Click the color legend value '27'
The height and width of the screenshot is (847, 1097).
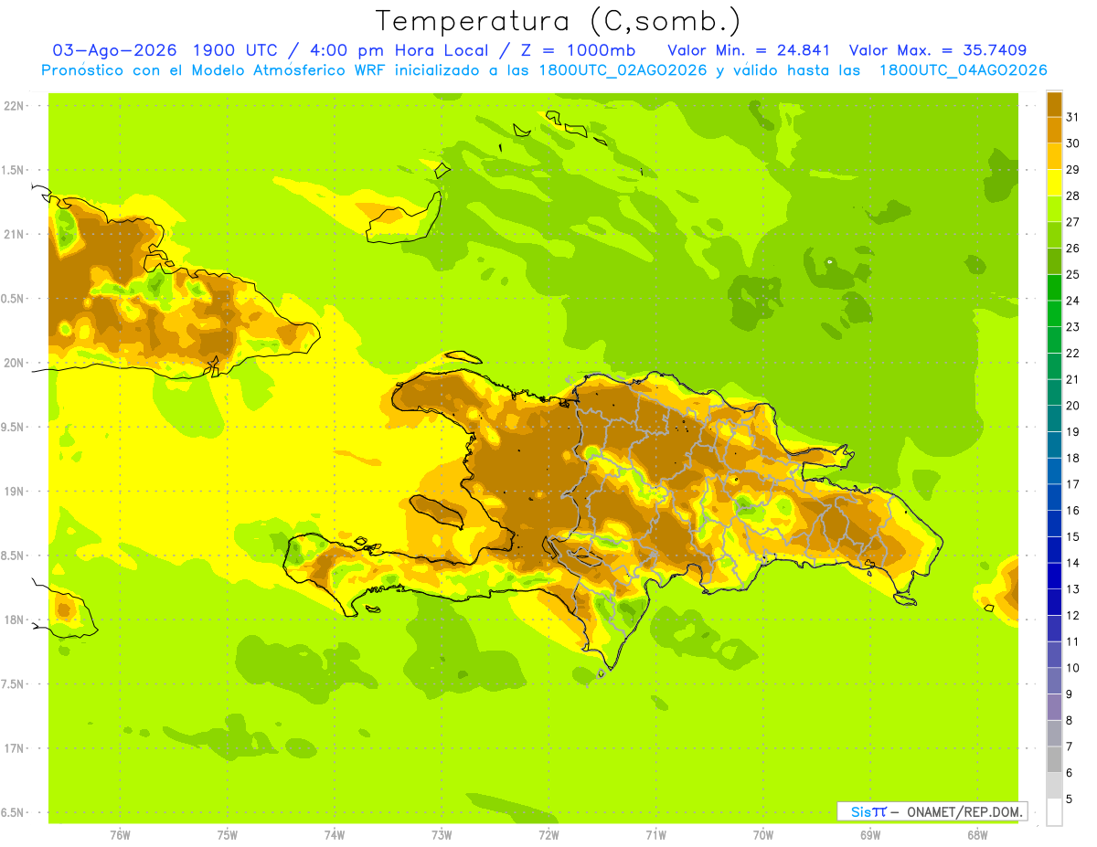click(x=1072, y=222)
